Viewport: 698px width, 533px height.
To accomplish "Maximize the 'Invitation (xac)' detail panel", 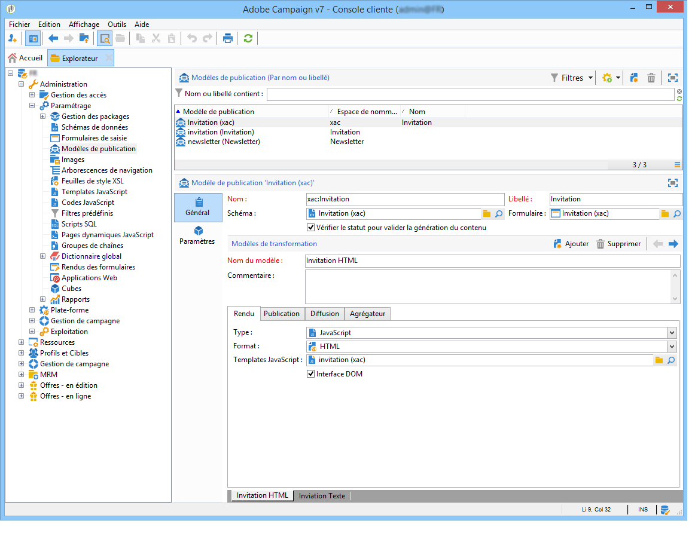I will coord(673,183).
